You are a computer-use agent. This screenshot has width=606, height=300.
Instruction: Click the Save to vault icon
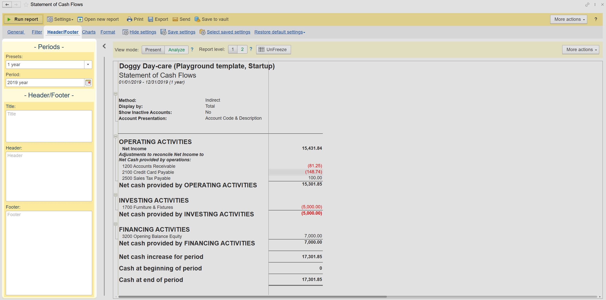(x=197, y=19)
